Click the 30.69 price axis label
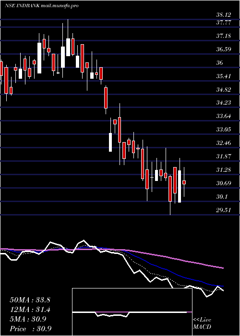The width and height of the screenshot is (240, 336). (x=224, y=183)
